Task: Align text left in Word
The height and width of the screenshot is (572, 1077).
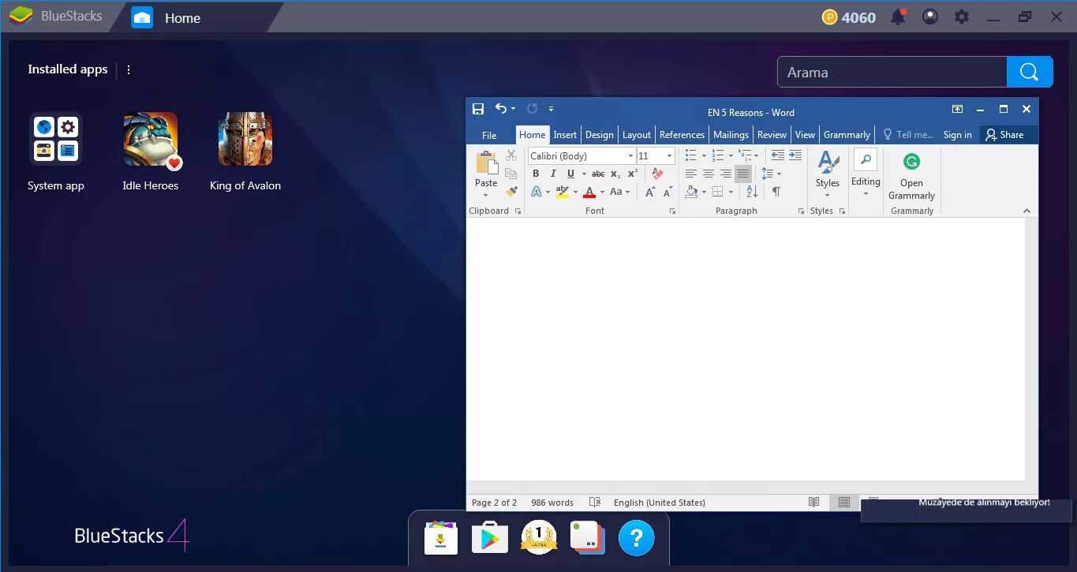Action: point(691,174)
